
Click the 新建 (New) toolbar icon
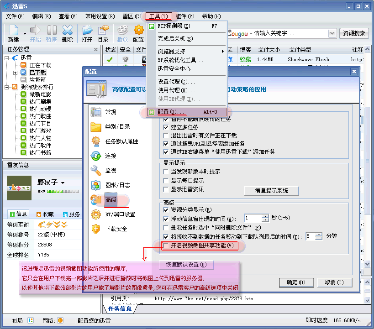[14, 33]
